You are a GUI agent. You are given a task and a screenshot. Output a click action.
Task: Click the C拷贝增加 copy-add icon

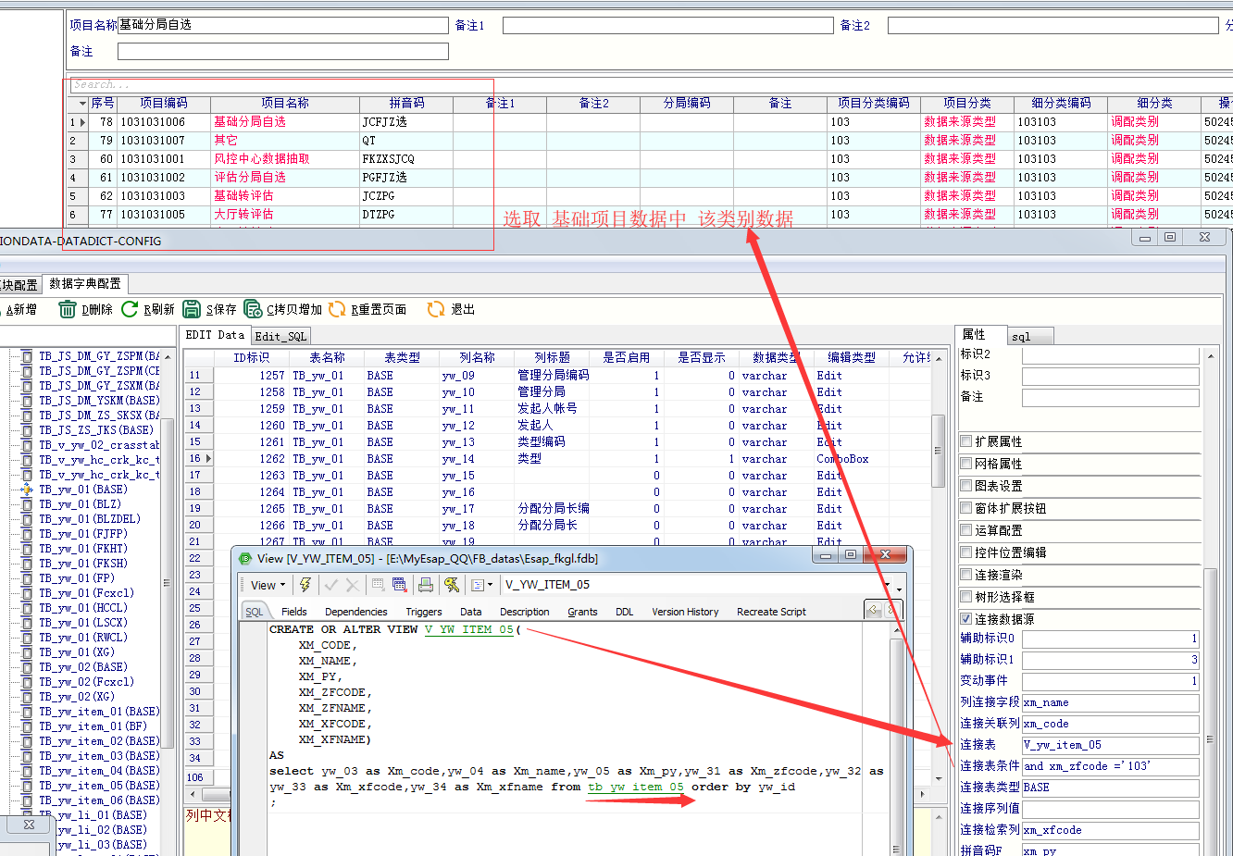coord(253,309)
